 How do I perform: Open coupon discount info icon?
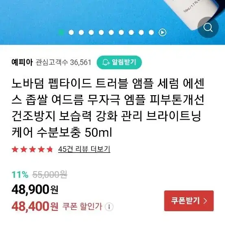click(x=109, y=207)
